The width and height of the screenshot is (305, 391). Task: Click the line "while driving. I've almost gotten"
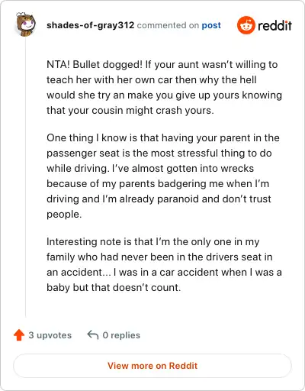150,169
